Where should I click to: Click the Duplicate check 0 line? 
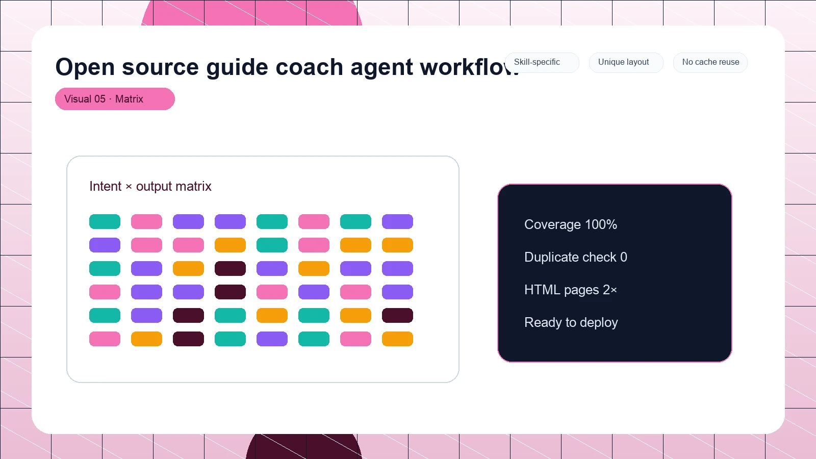(576, 257)
